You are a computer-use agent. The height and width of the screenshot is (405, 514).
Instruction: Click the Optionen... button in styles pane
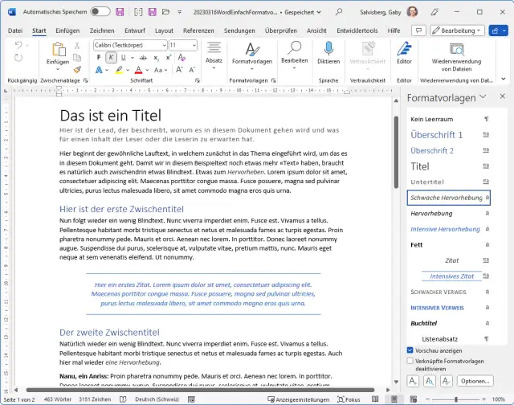tap(474, 381)
